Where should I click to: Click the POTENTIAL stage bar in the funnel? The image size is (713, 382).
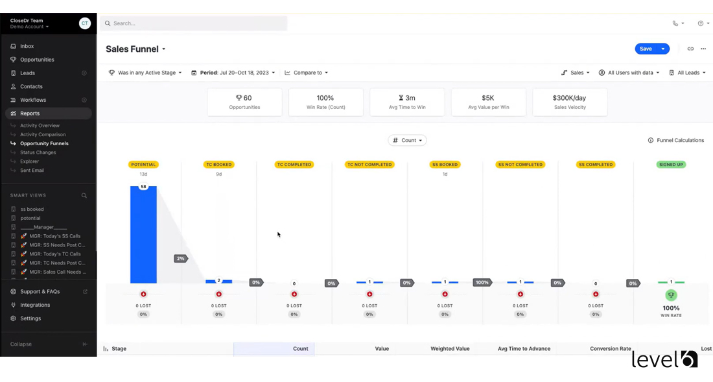pyautogui.click(x=143, y=233)
